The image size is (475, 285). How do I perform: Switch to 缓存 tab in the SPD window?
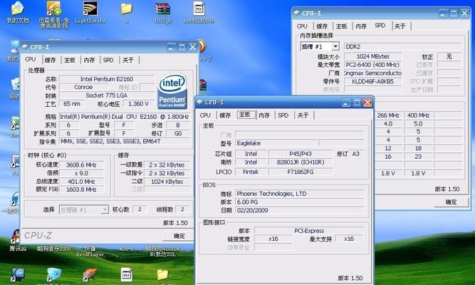(322, 26)
